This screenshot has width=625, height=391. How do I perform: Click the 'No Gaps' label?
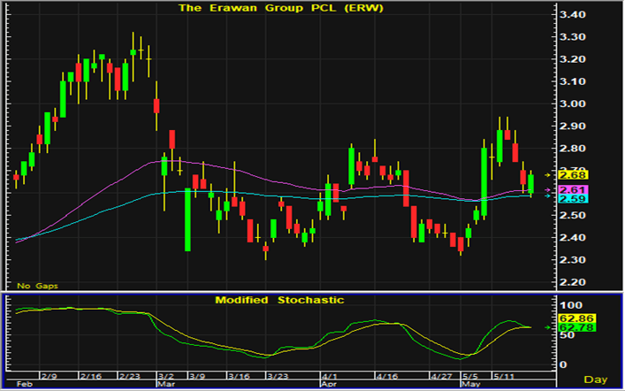[37, 286]
